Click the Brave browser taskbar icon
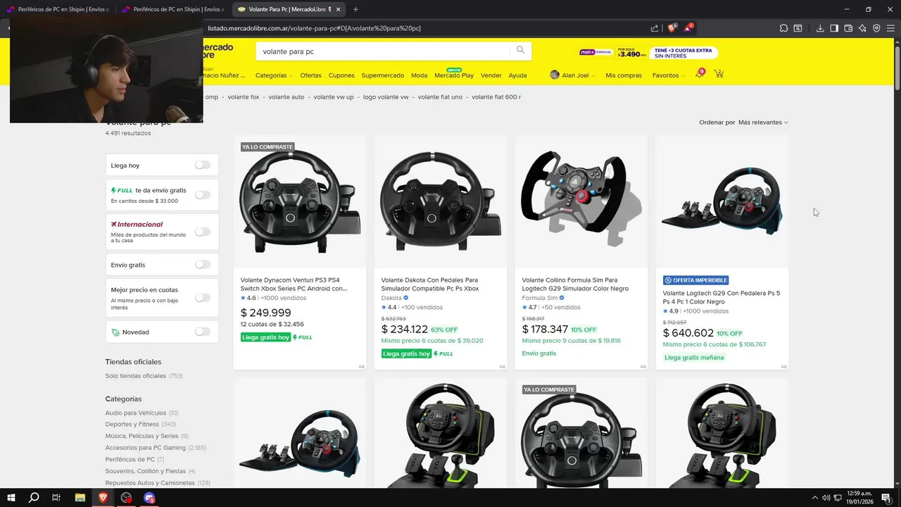Screen dimensions: 901x507 [103, 498]
